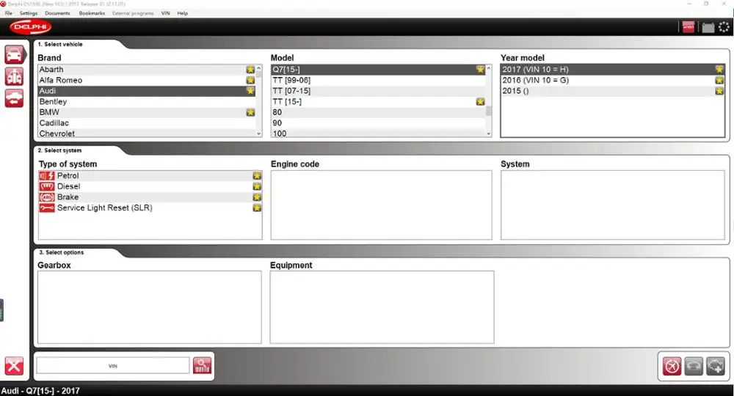Toggle bookmark star for Audi brand

(x=250, y=91)
